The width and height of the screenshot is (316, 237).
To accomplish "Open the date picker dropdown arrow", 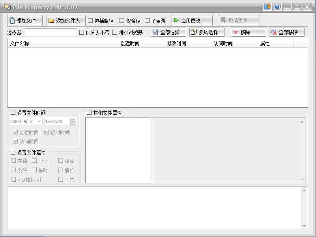I will click(39, 121).
